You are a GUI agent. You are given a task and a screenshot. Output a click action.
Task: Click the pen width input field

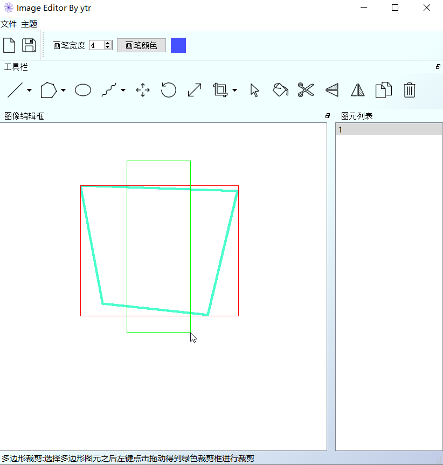click(x=96, y=45)
